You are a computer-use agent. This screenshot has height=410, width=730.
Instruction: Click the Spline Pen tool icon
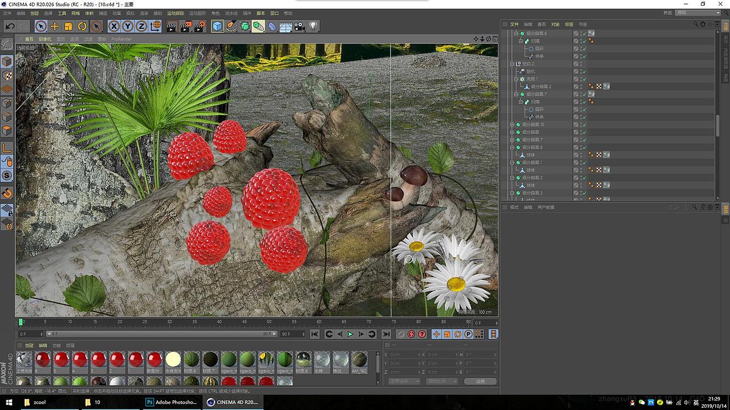231,26
